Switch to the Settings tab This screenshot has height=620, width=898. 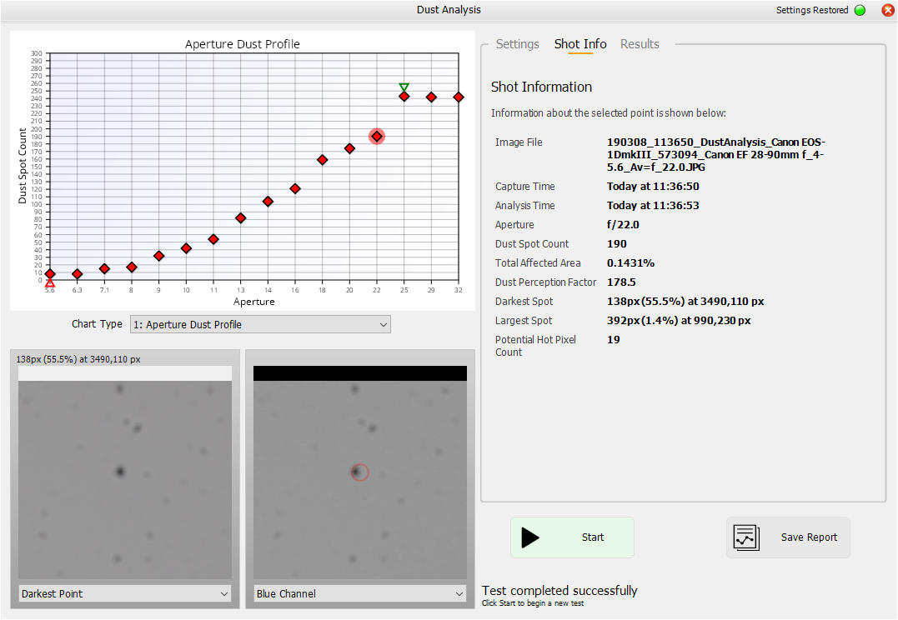517,44
